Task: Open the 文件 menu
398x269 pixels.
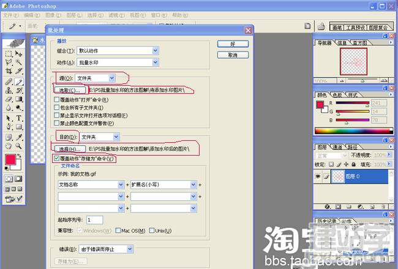Action: coord(11,15)
